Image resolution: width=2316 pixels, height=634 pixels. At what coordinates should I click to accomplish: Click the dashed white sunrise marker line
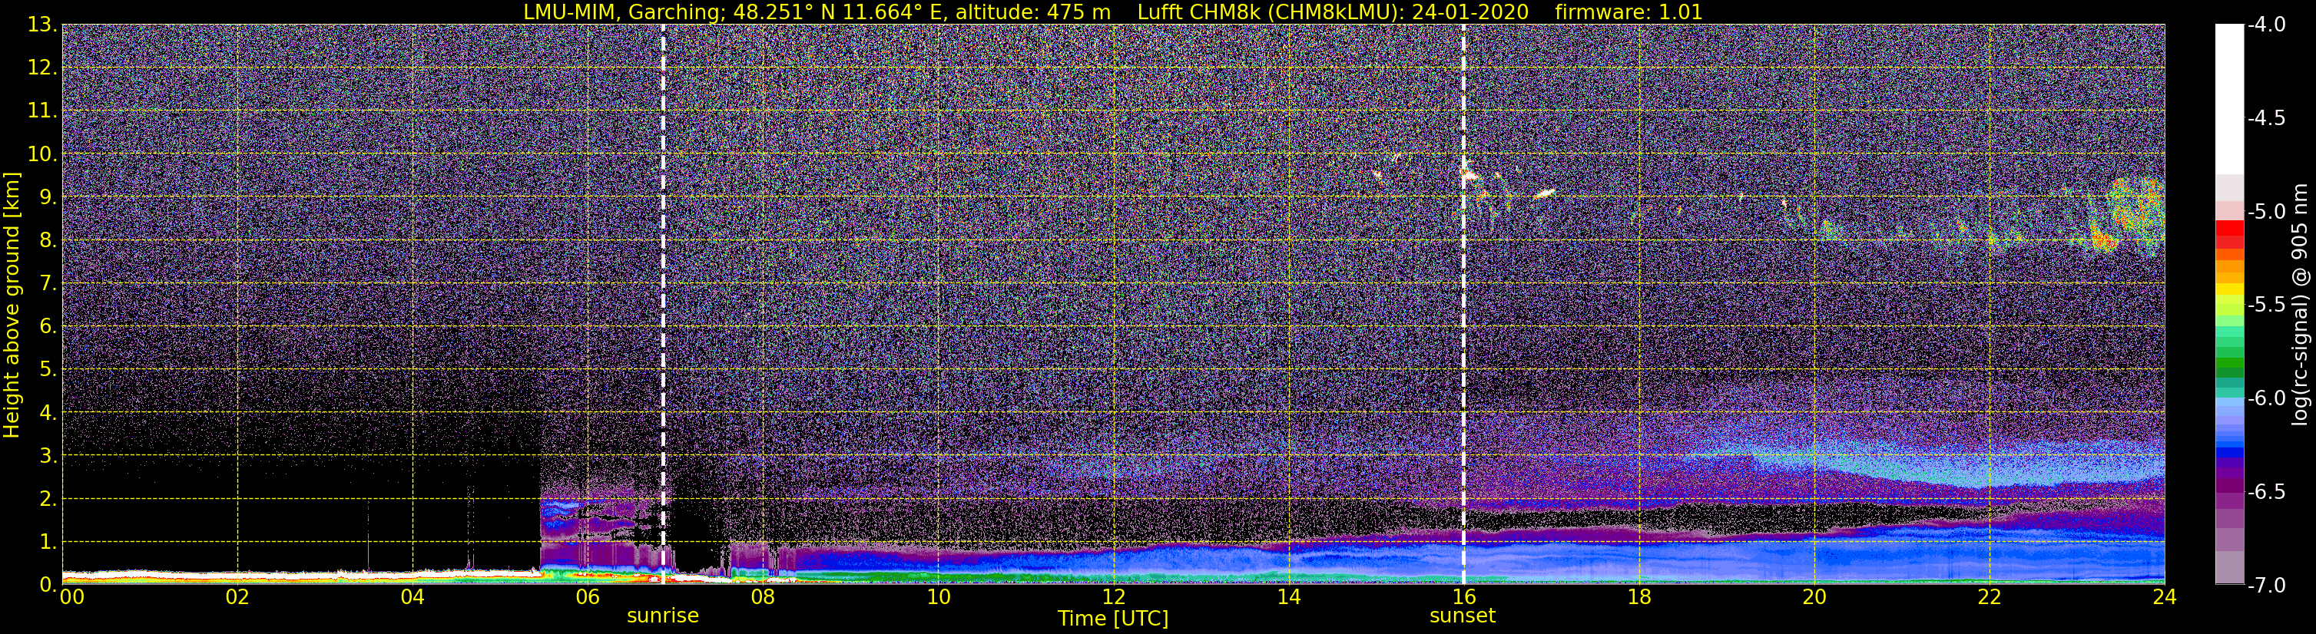[x=664, y=305]
